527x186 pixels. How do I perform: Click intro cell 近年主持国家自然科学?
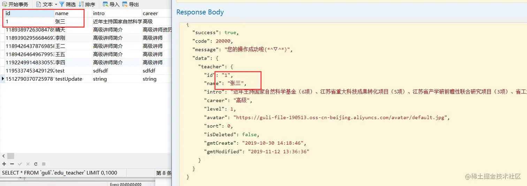117,22
